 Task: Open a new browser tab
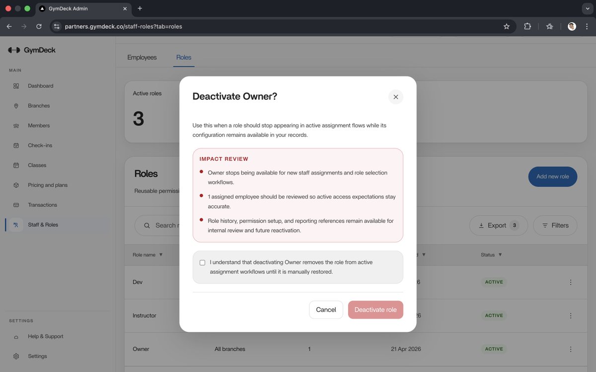click(x=140, y=8)
